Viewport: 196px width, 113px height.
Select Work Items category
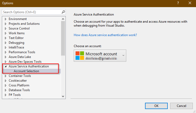click(17, 33)
